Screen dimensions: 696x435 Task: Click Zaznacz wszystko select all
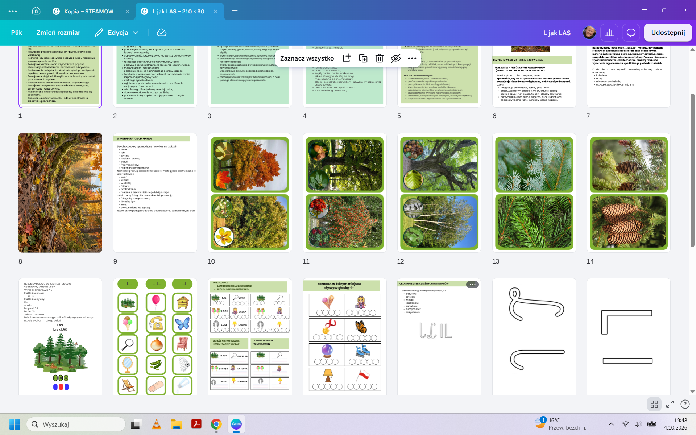point(307,58)
